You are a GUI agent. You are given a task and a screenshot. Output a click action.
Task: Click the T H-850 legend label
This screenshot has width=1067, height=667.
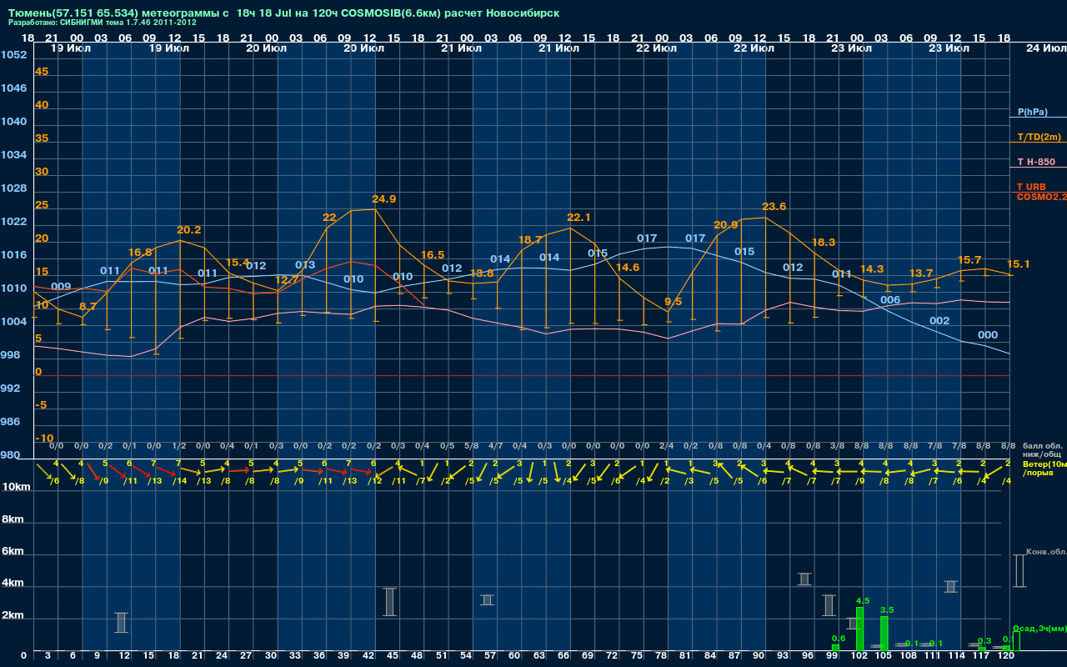point(1036,162)
